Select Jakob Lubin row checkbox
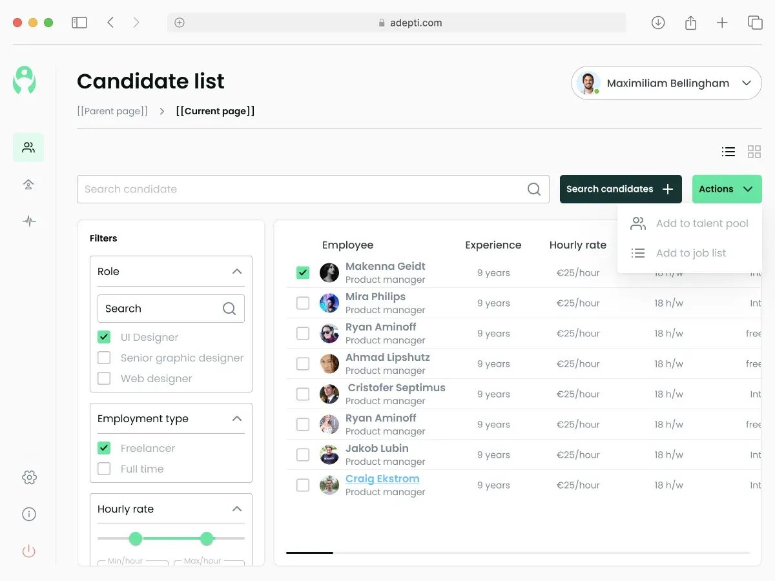Viewport: 775px width, 581px height. 303,454
